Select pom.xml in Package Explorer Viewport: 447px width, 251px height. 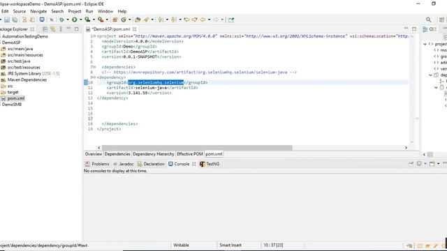16,98
